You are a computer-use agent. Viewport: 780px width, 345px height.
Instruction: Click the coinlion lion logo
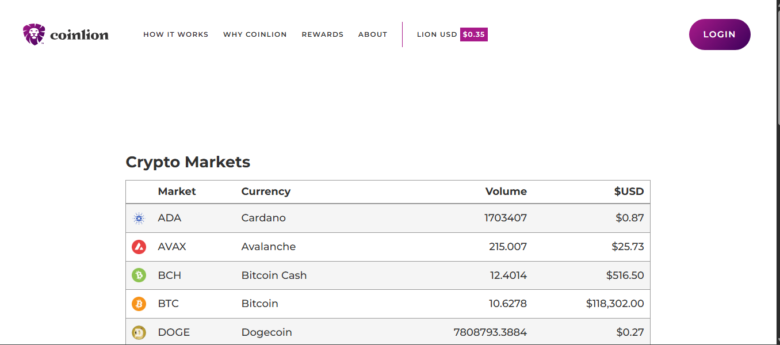(x=66, y=34)
